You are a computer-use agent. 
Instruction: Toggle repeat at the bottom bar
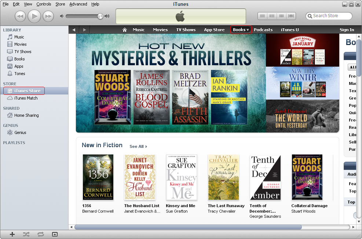pyautogui.click(x=41, y=234)
